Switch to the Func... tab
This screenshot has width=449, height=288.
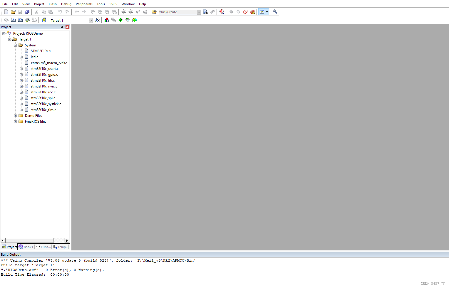43,247
